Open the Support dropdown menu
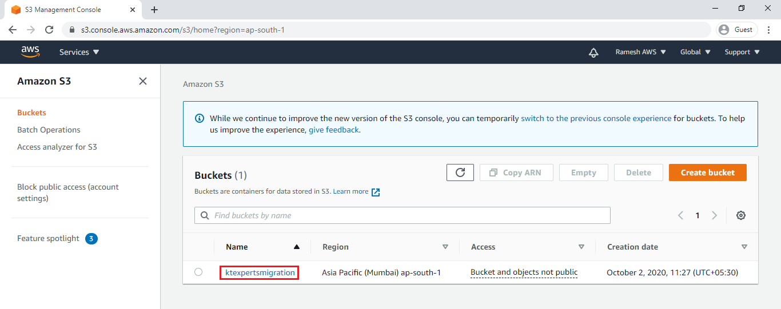The image size is (781, 309). (x=743, y=52)
